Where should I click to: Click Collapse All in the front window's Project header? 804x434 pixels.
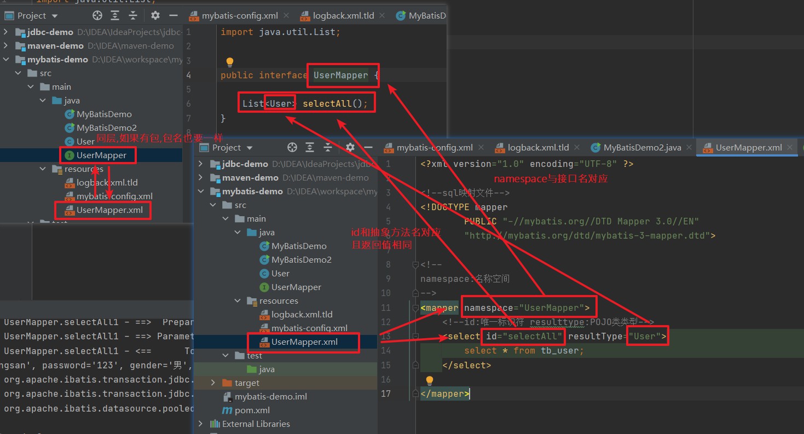(x=328, y=147)
